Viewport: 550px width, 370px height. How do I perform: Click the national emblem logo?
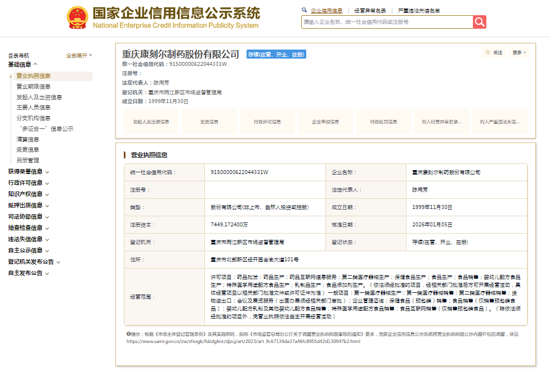[x=77, y=18]
